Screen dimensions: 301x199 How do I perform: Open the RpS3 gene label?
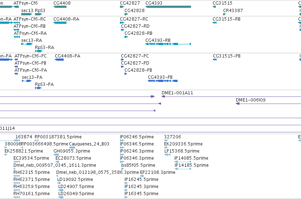click(40, 10)
